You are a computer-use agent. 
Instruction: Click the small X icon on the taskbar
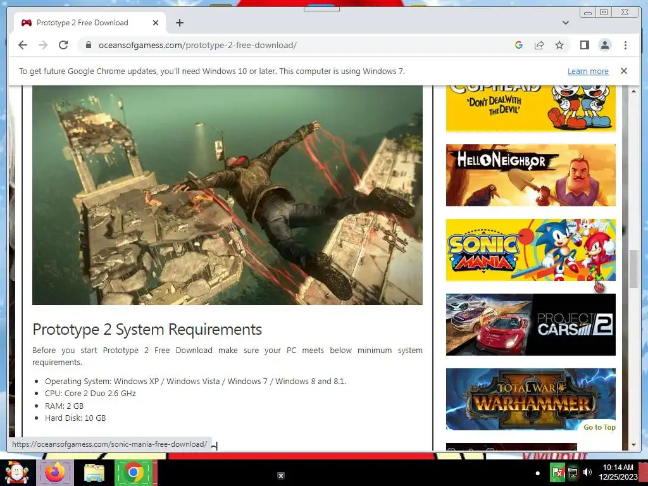click(280, 476)
